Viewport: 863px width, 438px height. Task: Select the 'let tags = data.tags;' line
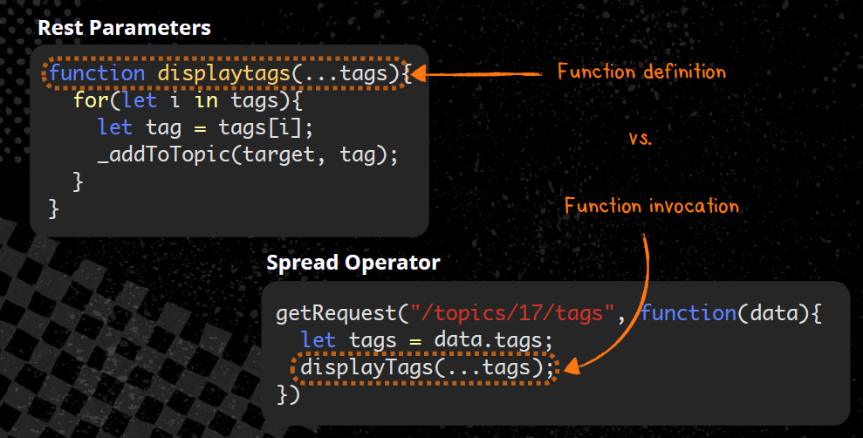click(x=427, y=340)
